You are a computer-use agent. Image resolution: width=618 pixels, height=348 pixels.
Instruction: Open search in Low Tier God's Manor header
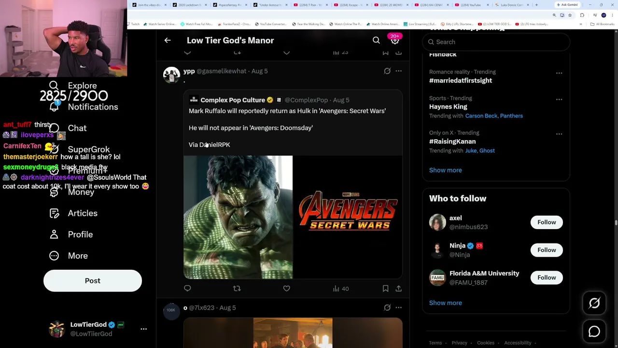click(376, 41)
